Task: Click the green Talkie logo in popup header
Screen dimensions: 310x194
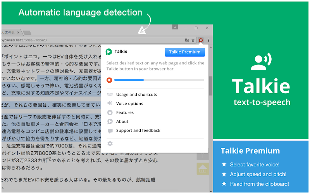Action: click(109, 52)
